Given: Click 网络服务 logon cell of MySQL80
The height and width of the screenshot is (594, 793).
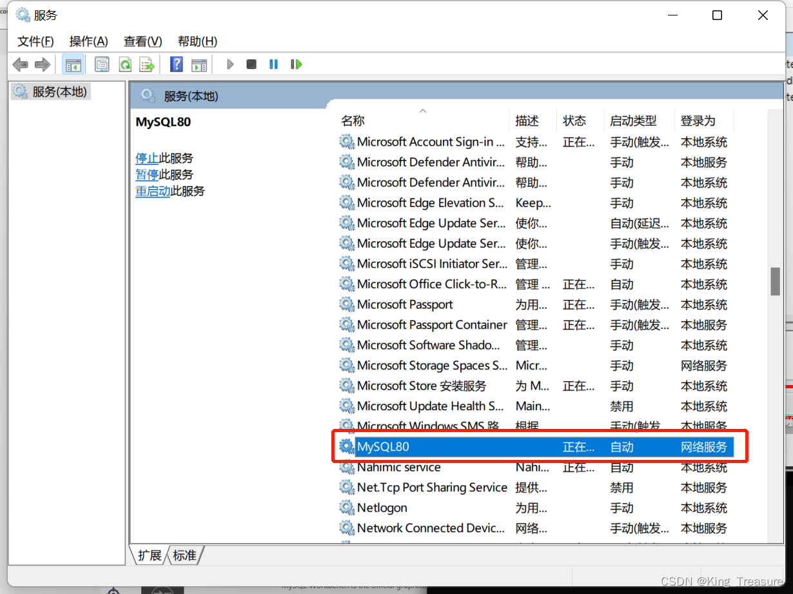Looking at the screenshot, I should coord(704,447).
